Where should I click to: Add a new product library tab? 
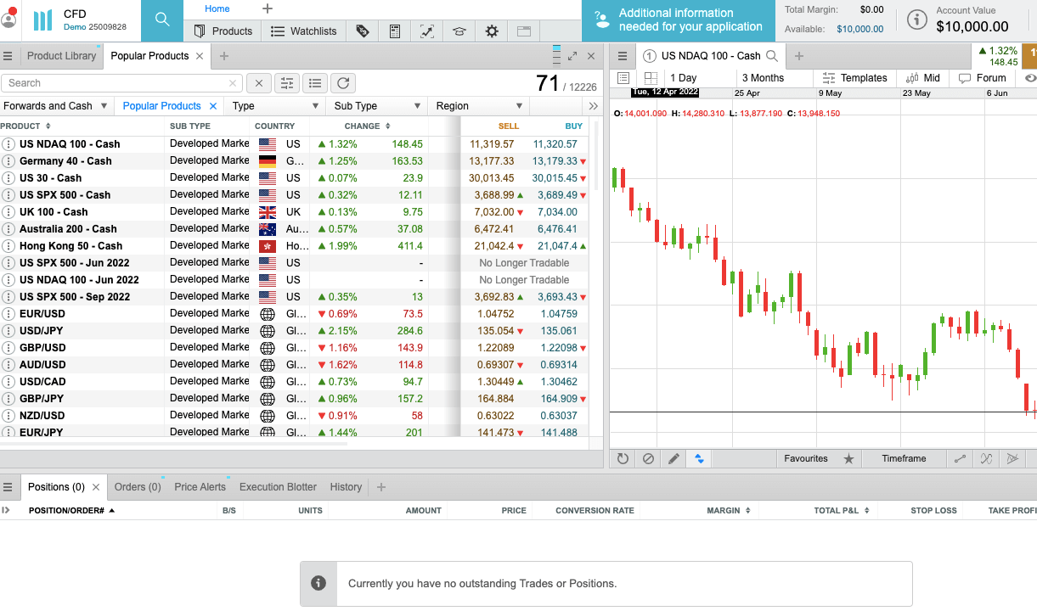224,56
